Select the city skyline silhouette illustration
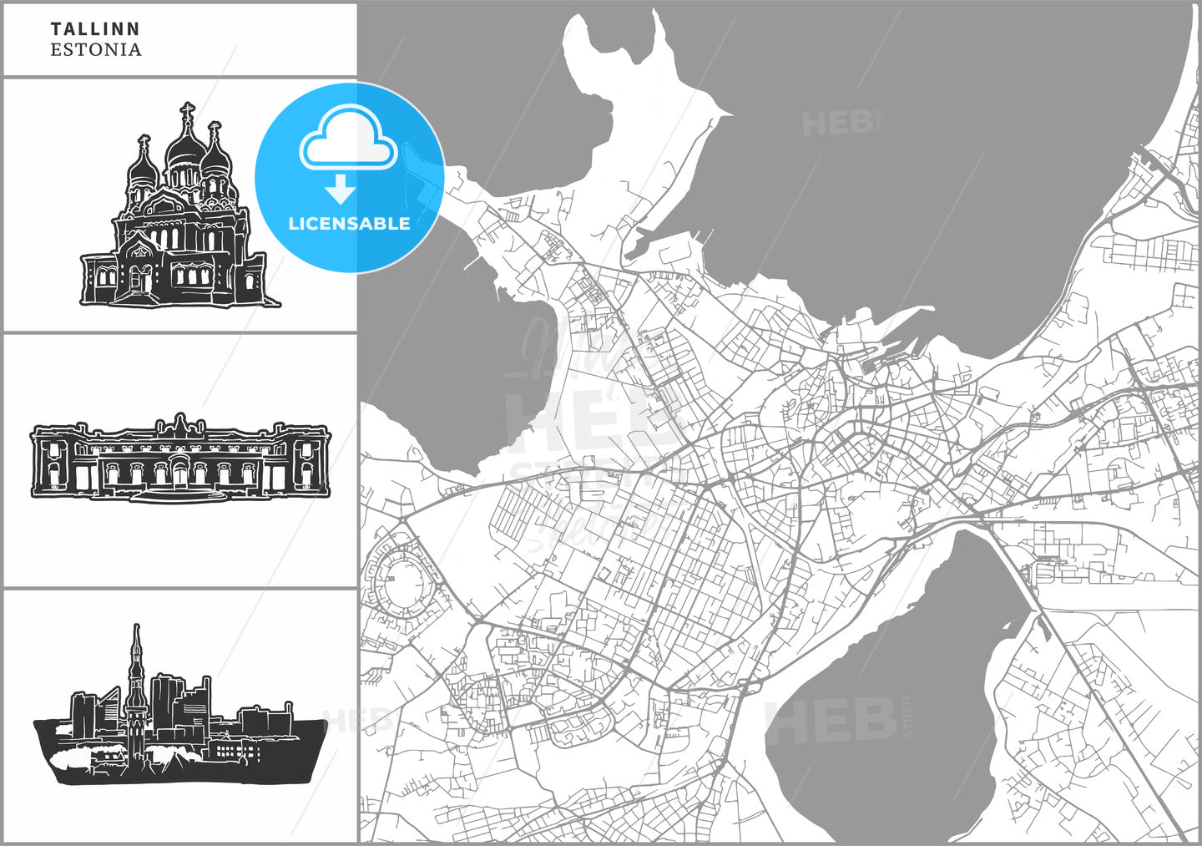This screenshot has width=1202, height=846. click(x=179, y=720)
